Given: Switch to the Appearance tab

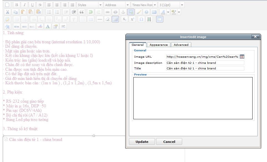Looking at the screenshot, I should pos(159,45).
